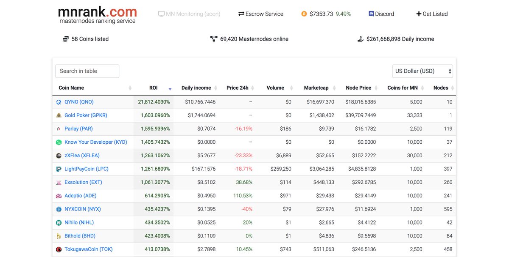Viewport: 509px width, 257px height.
Task: Sort table by Coins for MN column
Action: pos(403,88)
